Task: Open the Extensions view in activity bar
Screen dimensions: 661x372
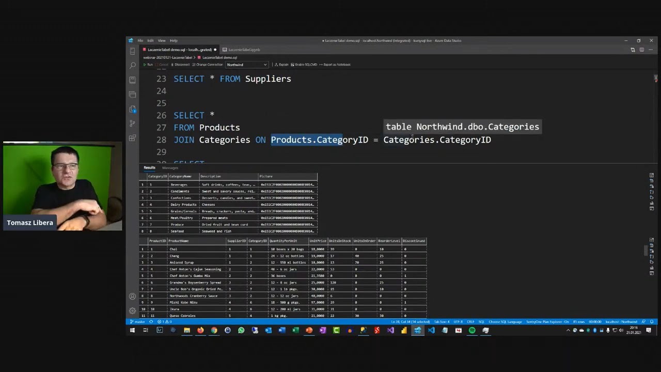Action: (132, 138)
